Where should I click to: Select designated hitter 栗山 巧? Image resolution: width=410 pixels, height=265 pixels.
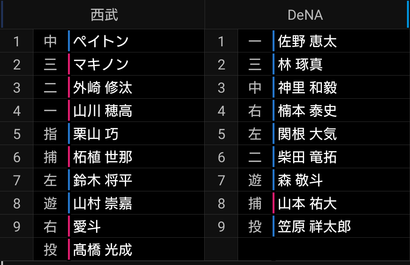click(x=96, y=134)
